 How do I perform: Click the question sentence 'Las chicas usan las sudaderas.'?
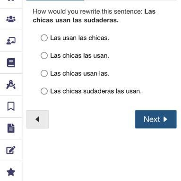click(x=94, y=16)
